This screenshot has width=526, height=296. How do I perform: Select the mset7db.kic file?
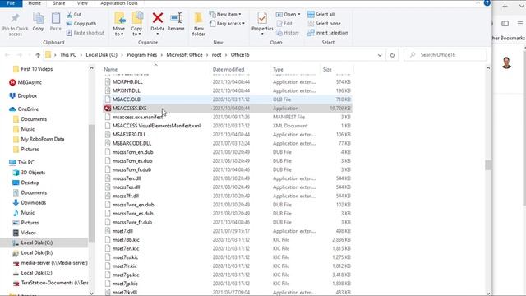pos(228,239)
